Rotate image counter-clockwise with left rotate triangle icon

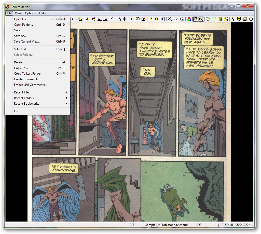point(100,19)
